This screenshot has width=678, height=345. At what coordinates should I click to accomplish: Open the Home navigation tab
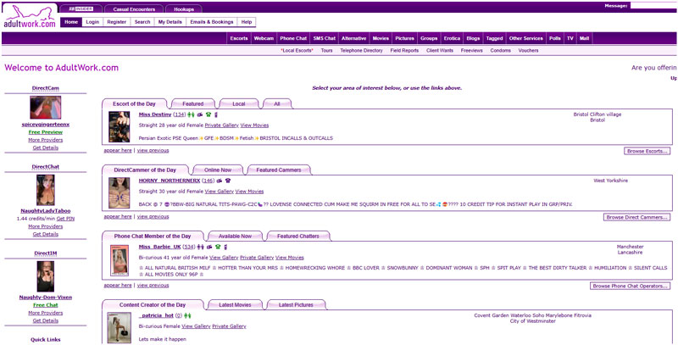coord(71,22)
